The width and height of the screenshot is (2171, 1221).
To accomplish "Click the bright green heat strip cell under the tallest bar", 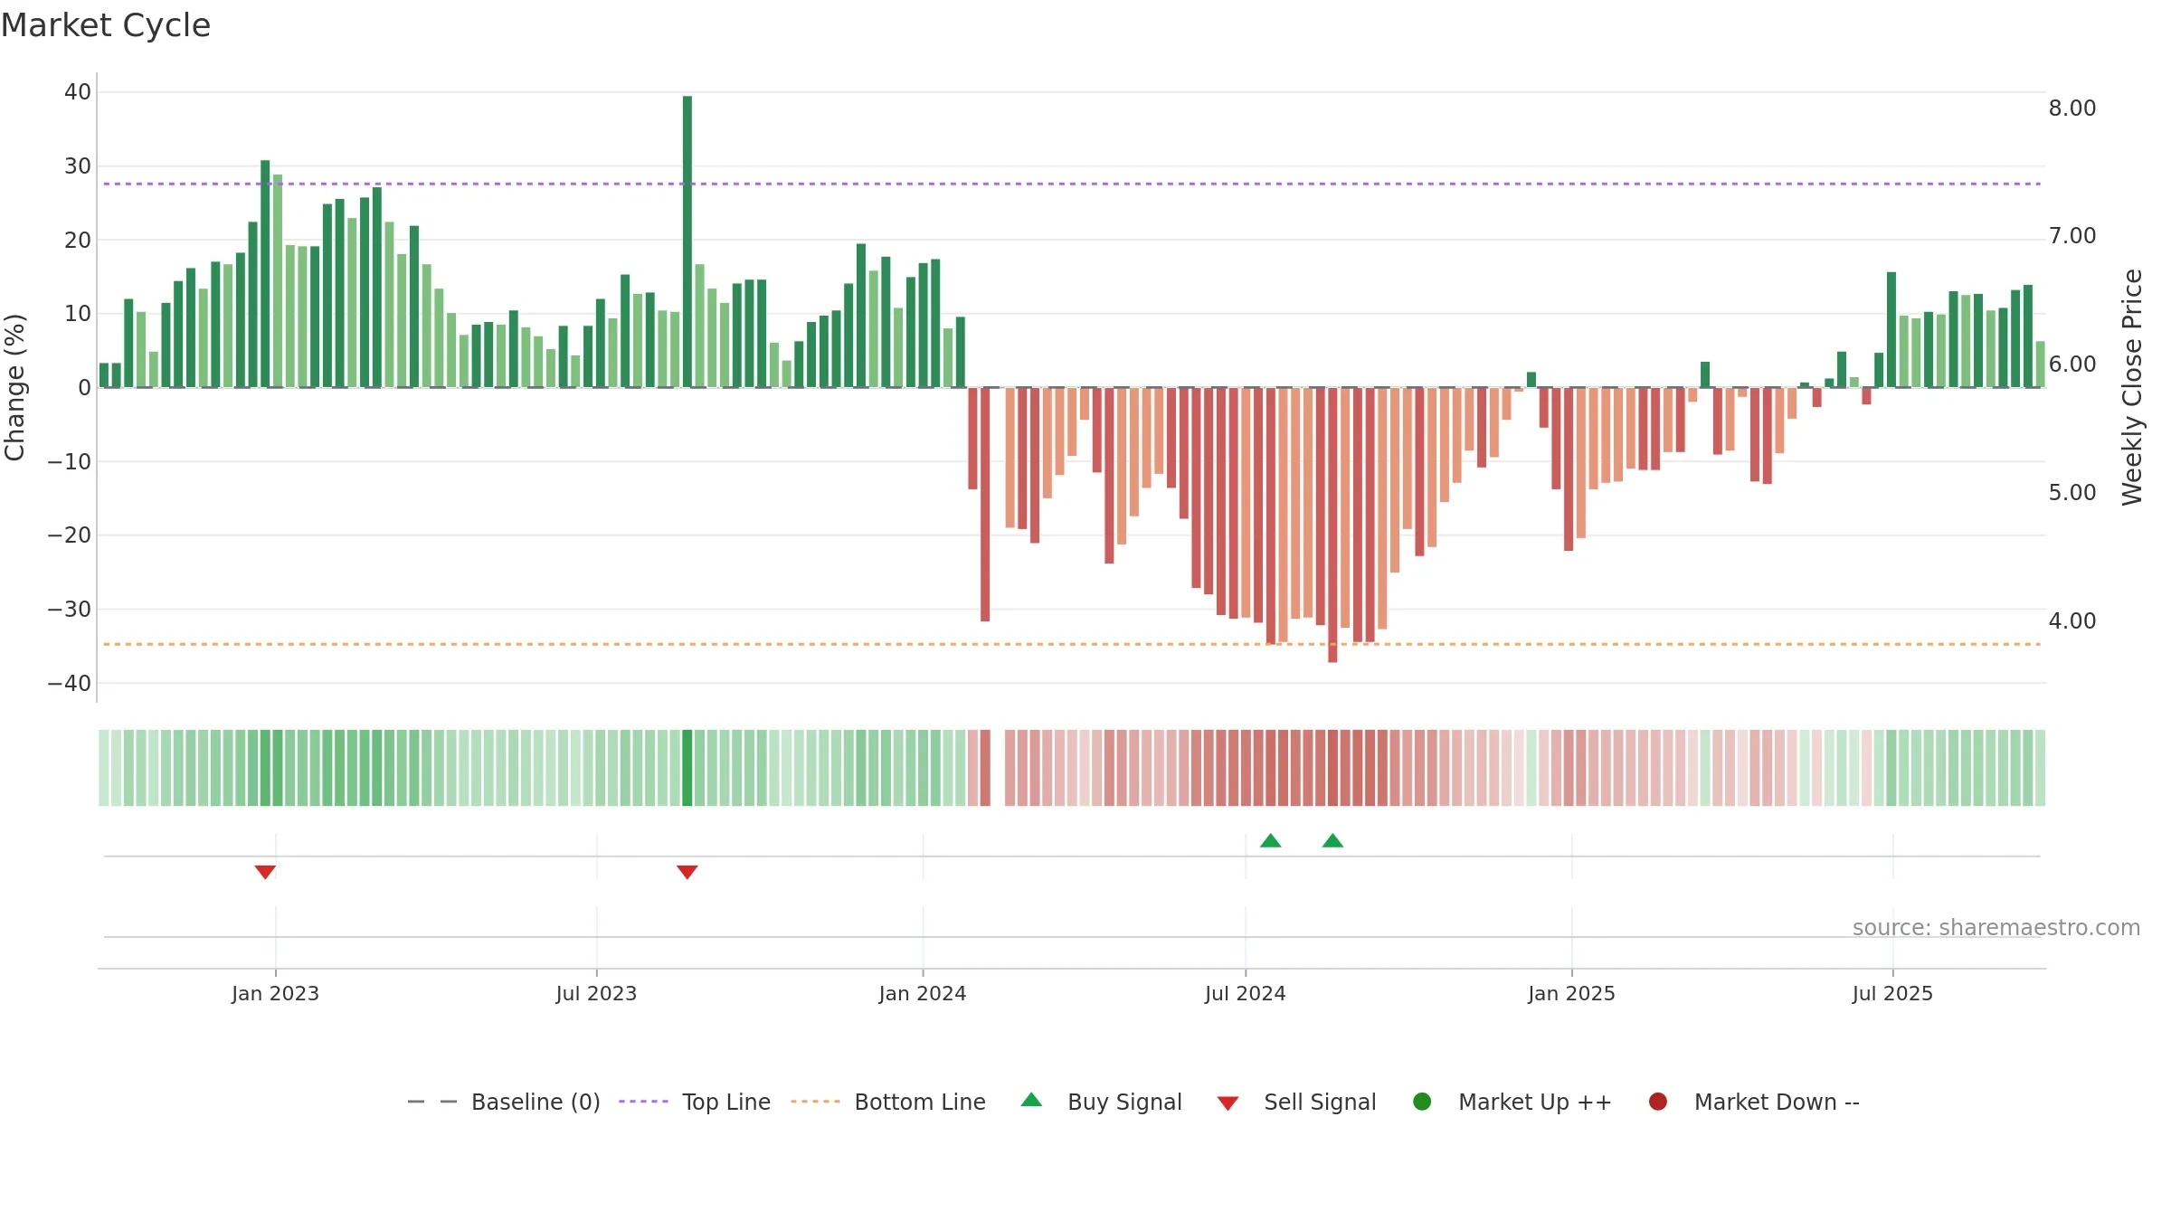I will (x=687, y=768).
